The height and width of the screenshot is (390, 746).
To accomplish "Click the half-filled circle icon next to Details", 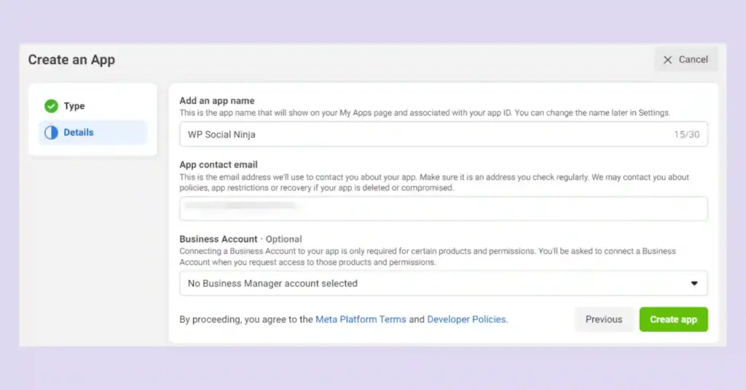I will tap(52, 132).
